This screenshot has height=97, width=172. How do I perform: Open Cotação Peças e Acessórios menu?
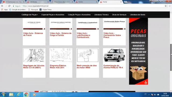(x=79, y=15)
